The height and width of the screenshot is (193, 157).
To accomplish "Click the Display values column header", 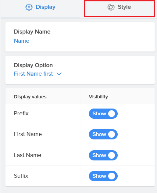I will tap(30, 97).
